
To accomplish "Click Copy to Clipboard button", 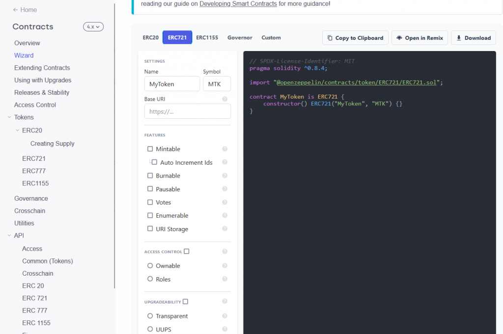I will coord(356,38).
